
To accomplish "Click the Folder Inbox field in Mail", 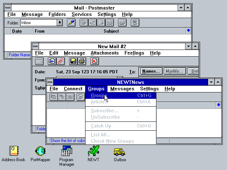I will [39, 23].
